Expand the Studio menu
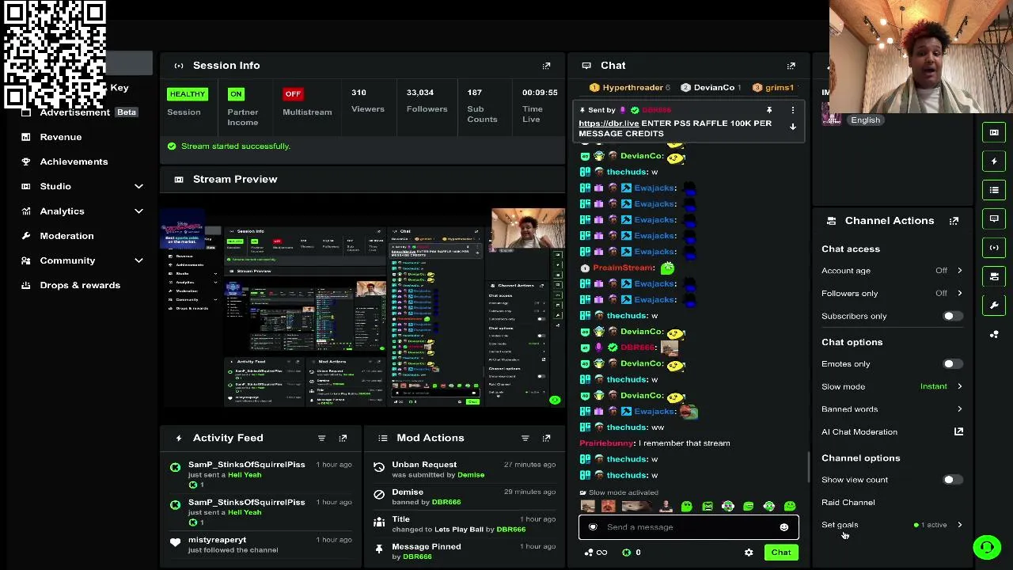This screenshot has height=570, width=1013. coord(138,187)
